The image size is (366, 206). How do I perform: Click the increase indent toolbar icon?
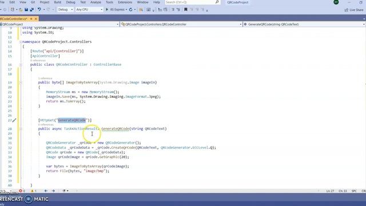point(165,10)
